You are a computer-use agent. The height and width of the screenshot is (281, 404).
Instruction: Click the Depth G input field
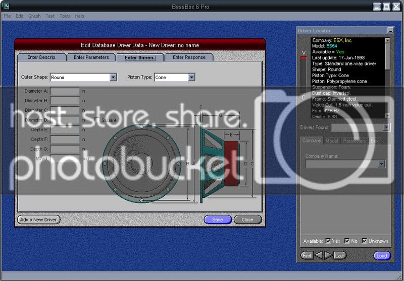(x=65, y=149)
